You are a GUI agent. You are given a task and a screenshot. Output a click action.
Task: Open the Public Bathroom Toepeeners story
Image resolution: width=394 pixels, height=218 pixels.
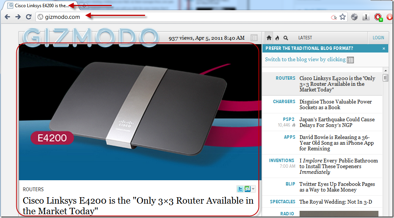tap(339, 166)
